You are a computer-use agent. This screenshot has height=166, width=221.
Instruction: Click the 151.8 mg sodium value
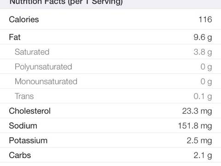[x=195, y=126]
